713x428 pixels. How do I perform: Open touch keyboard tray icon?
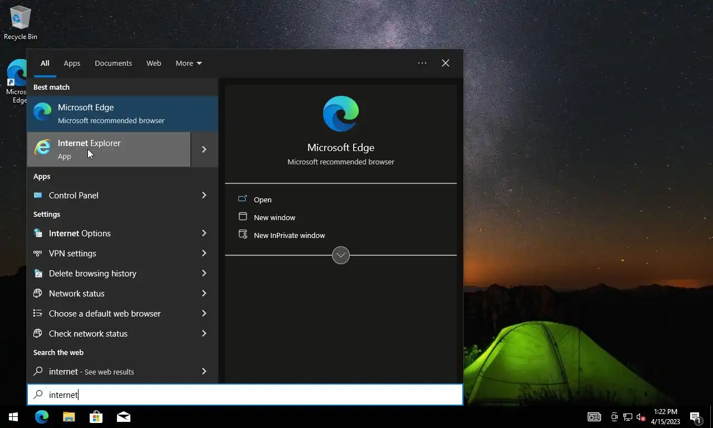pyautogui.click(x=594, y=417)
